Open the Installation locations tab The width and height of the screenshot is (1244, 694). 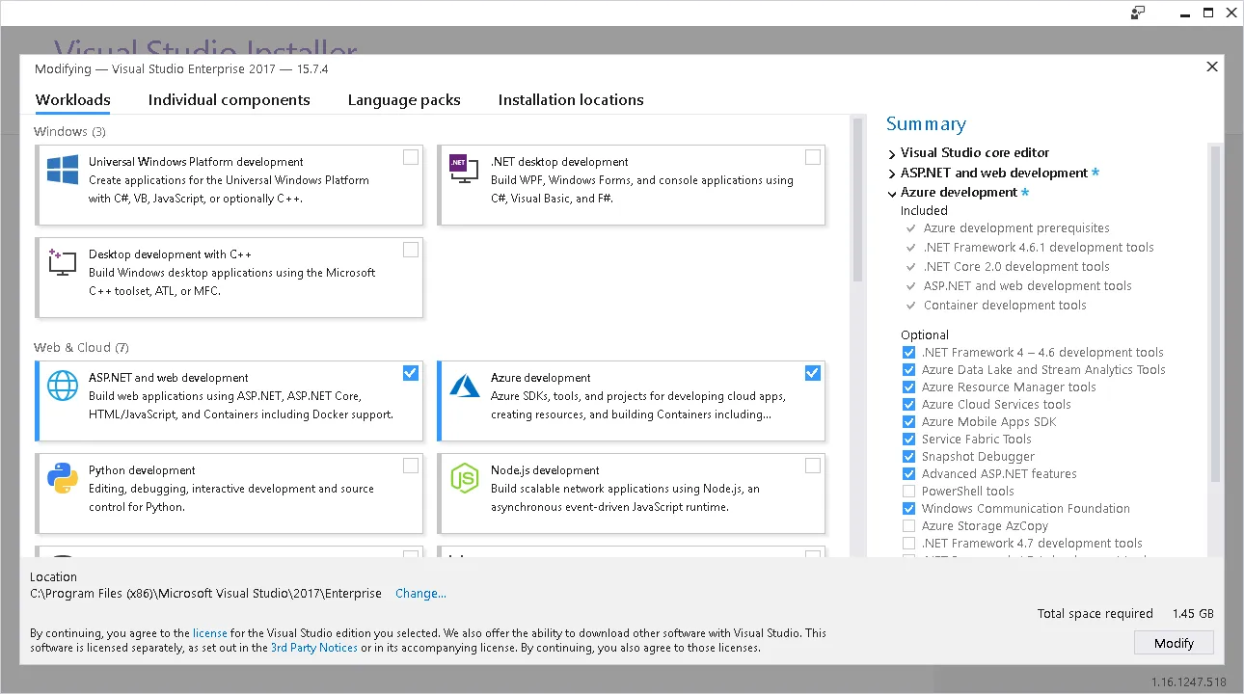point(571,100)
